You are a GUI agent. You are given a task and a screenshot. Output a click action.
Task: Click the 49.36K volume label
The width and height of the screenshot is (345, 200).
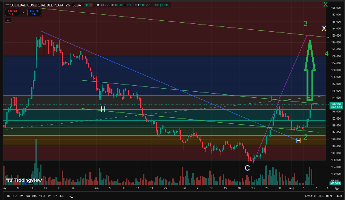(335, 183)
